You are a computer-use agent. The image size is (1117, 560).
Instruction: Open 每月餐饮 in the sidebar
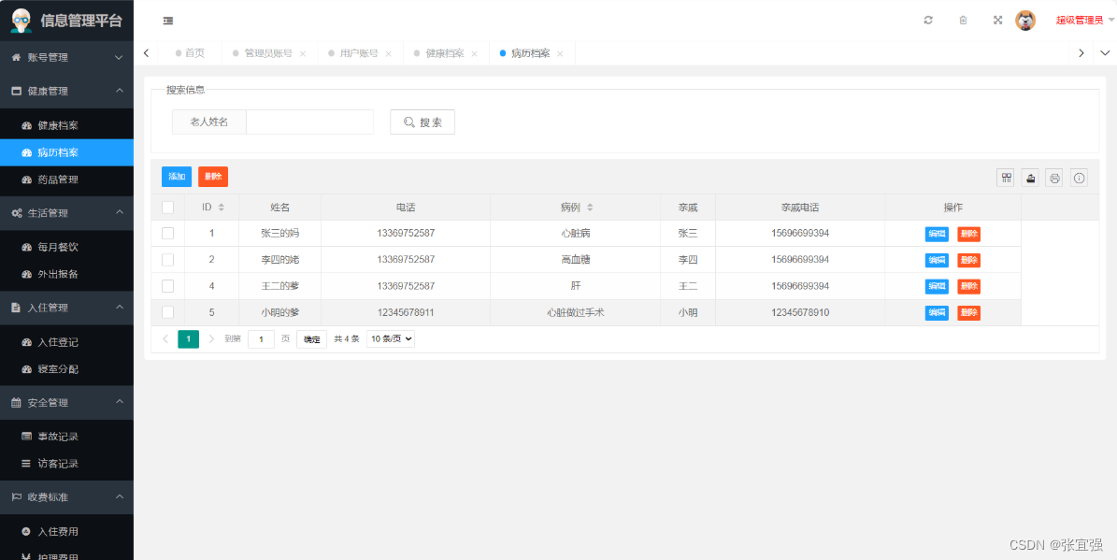[x=67, y=247]
